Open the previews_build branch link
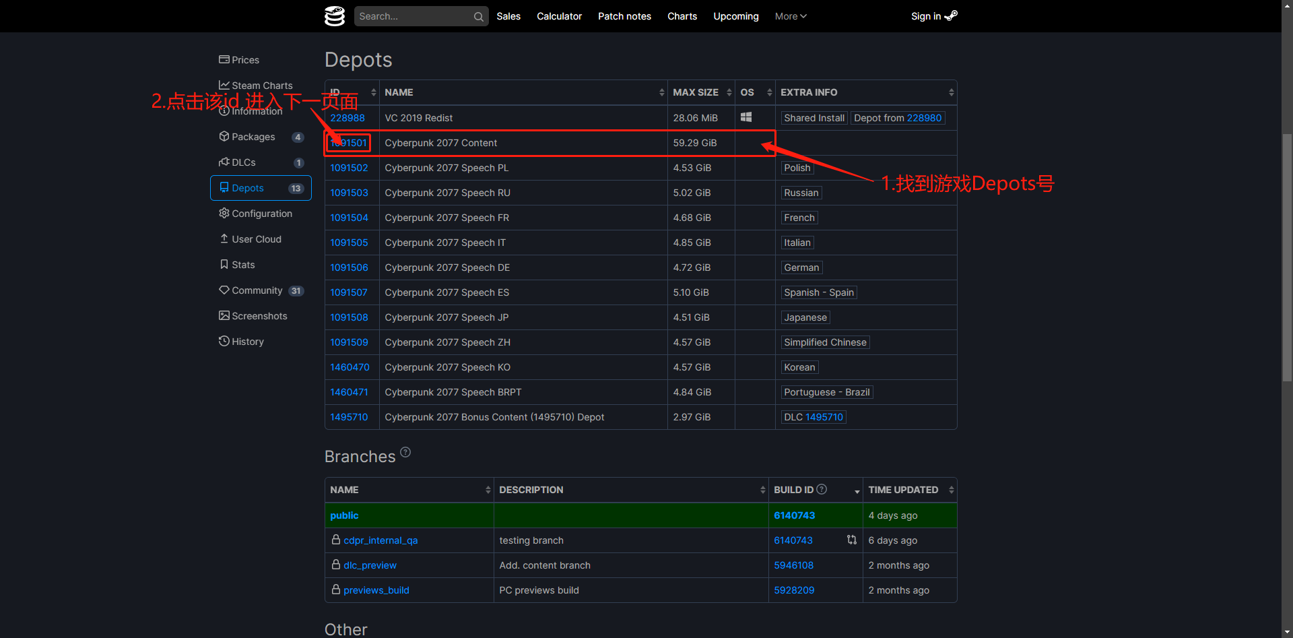Screen dimensions: 1293x638 click(x=376, y=590)
